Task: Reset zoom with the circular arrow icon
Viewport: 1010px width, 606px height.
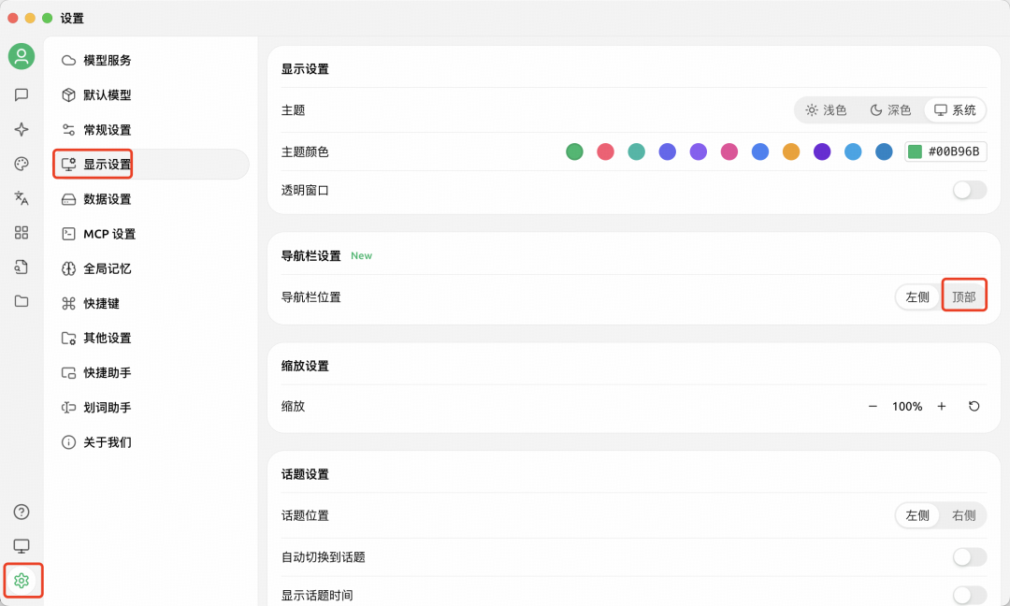Action: click(974, 407)
